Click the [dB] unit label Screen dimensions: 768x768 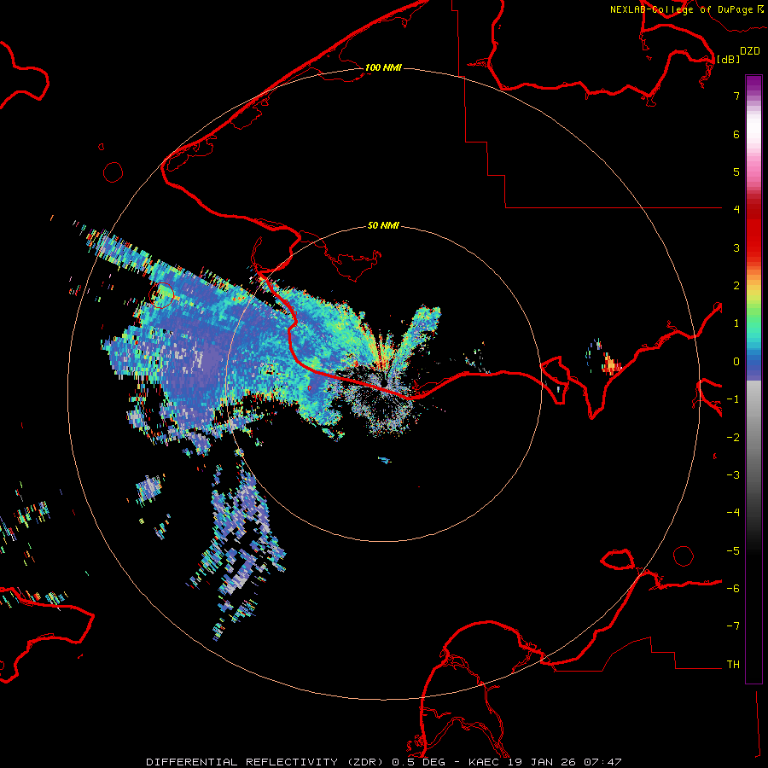(x=728, y=59)
